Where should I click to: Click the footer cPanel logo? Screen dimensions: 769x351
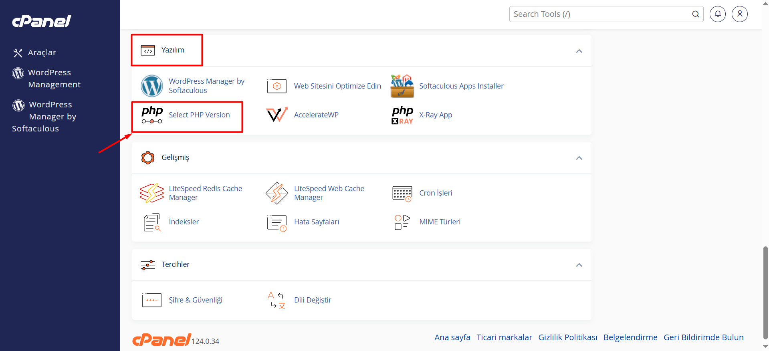pyautogui.click(x=162, y=340)
